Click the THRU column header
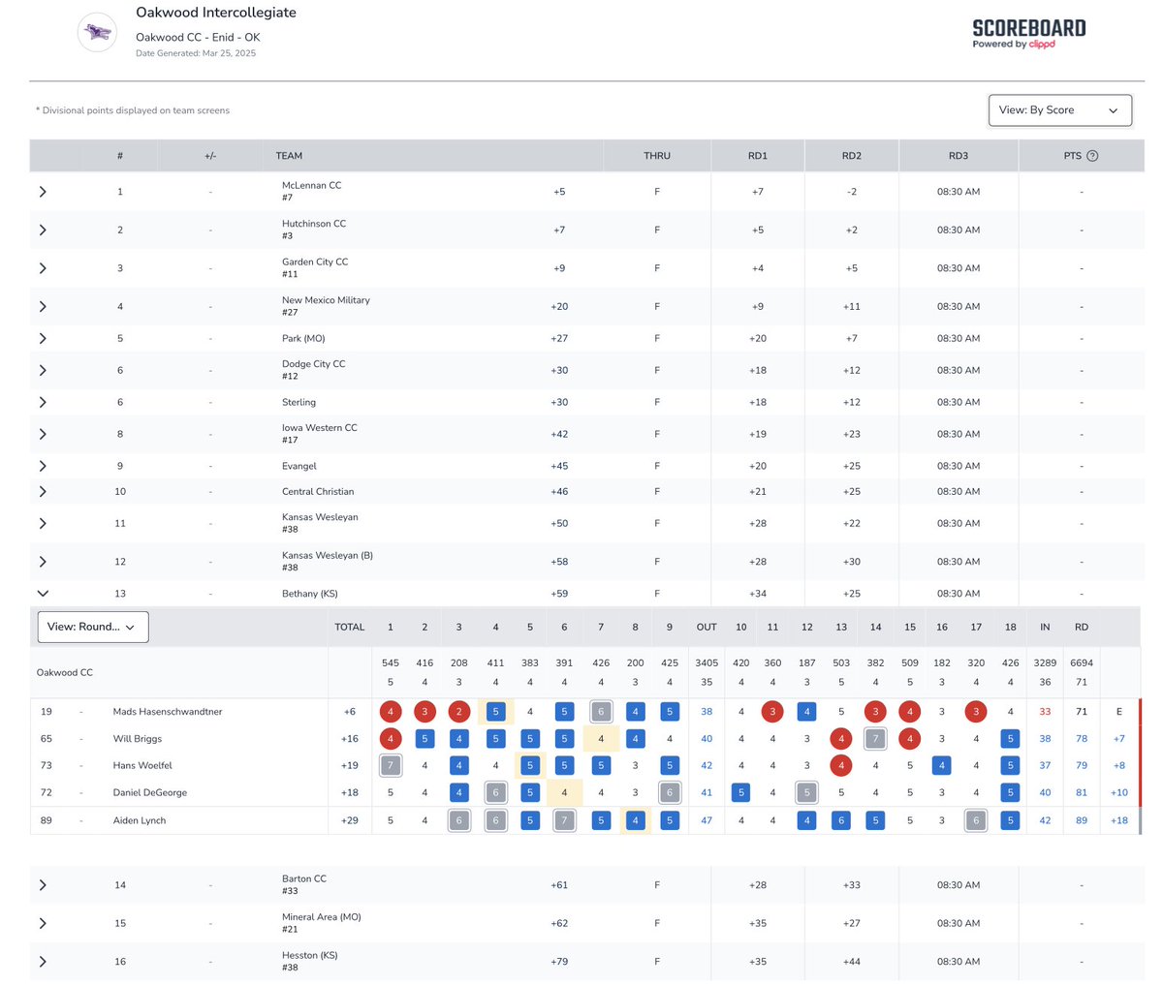 pyautogui.click(x=657, y=156)
